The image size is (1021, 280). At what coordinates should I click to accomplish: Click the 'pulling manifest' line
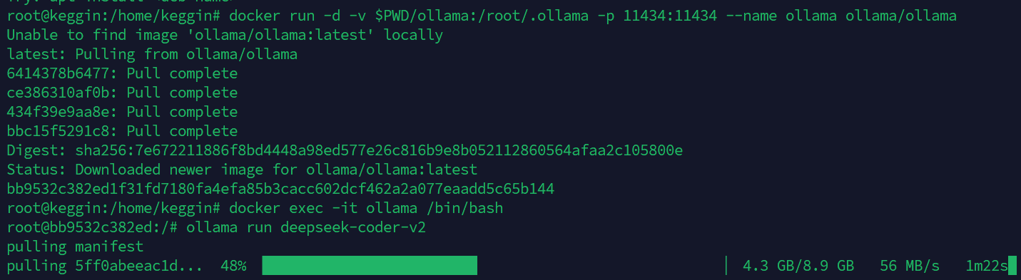(x=75, y=247)
